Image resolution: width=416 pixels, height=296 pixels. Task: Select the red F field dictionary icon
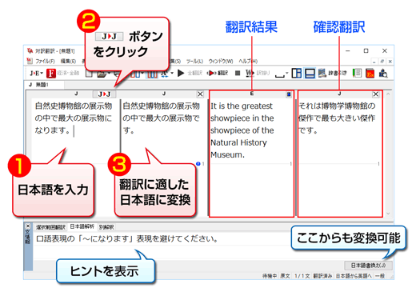coord(51,73)
